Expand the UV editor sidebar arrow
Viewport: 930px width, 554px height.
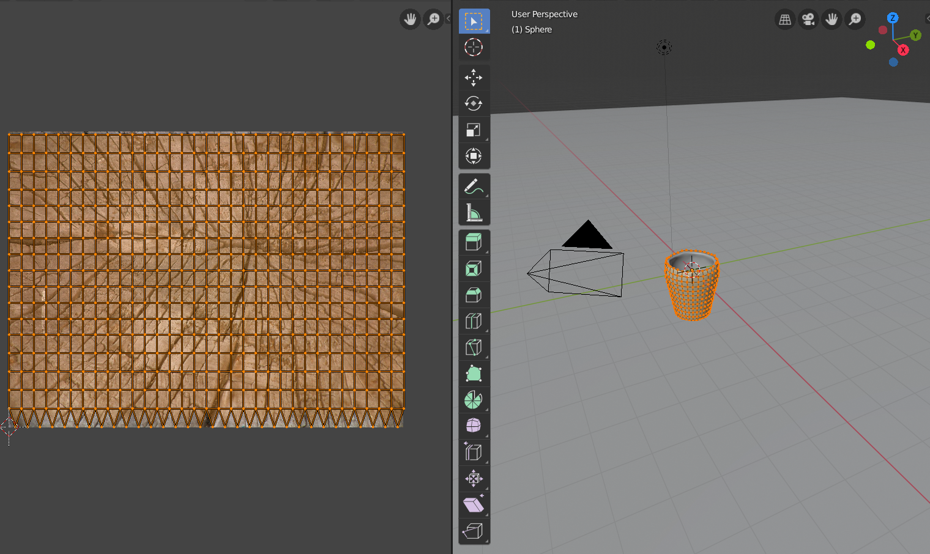click(x=448, y=19)
